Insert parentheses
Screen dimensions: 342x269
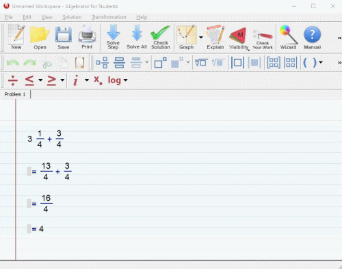310,63
